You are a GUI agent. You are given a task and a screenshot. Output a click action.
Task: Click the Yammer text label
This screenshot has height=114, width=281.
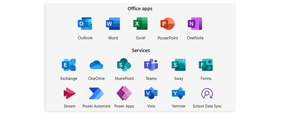coord(179,106)
